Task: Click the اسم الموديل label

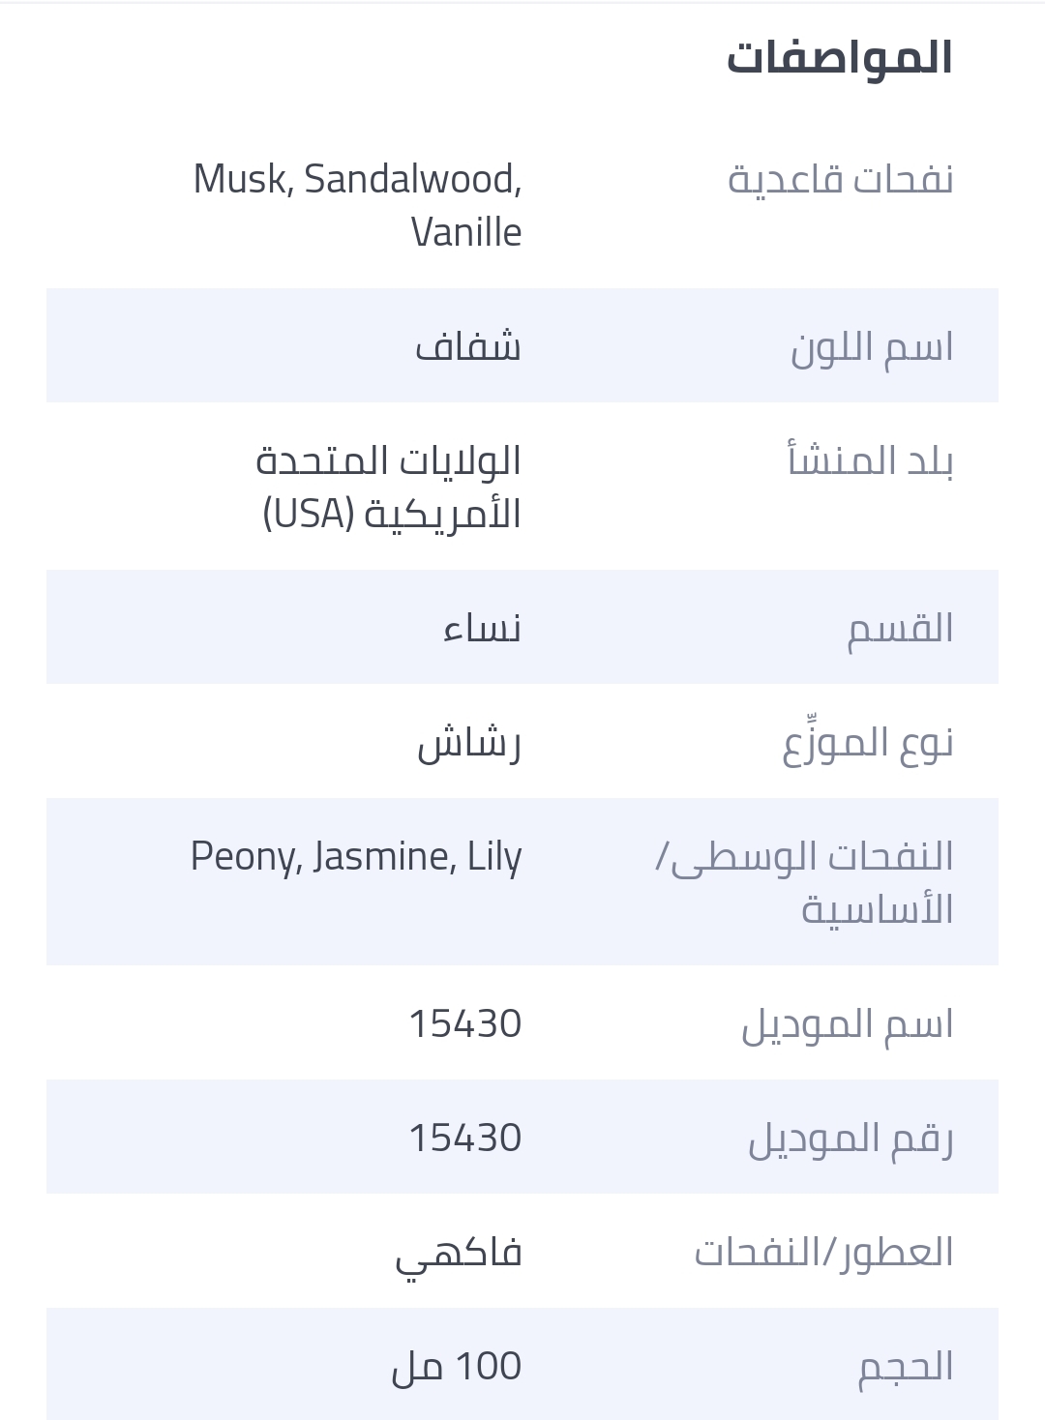Action: coord(848,1023)
